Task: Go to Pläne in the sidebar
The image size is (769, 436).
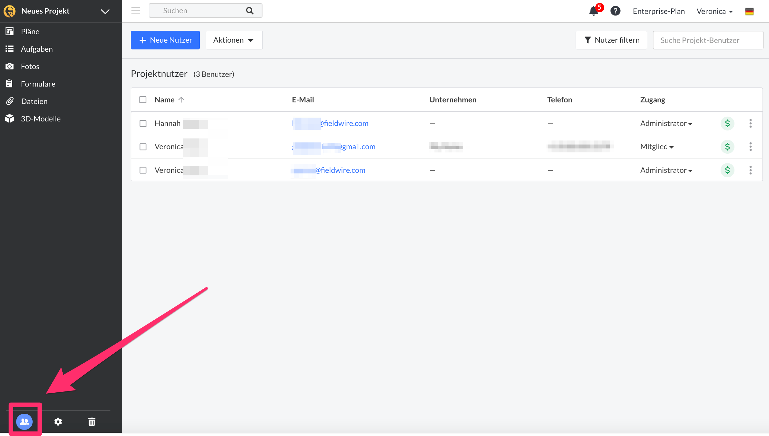Action: click(30, 32)
